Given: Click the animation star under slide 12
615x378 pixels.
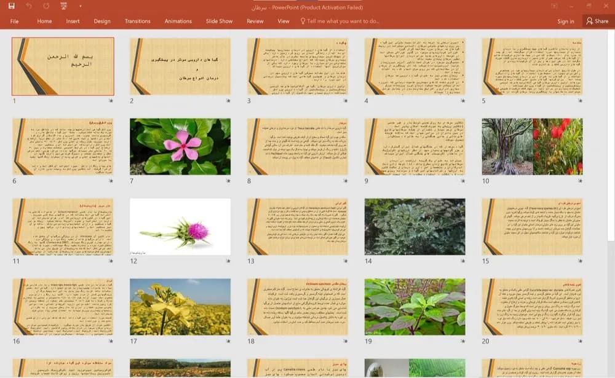Looking at the screenshot, I should 228,261.
